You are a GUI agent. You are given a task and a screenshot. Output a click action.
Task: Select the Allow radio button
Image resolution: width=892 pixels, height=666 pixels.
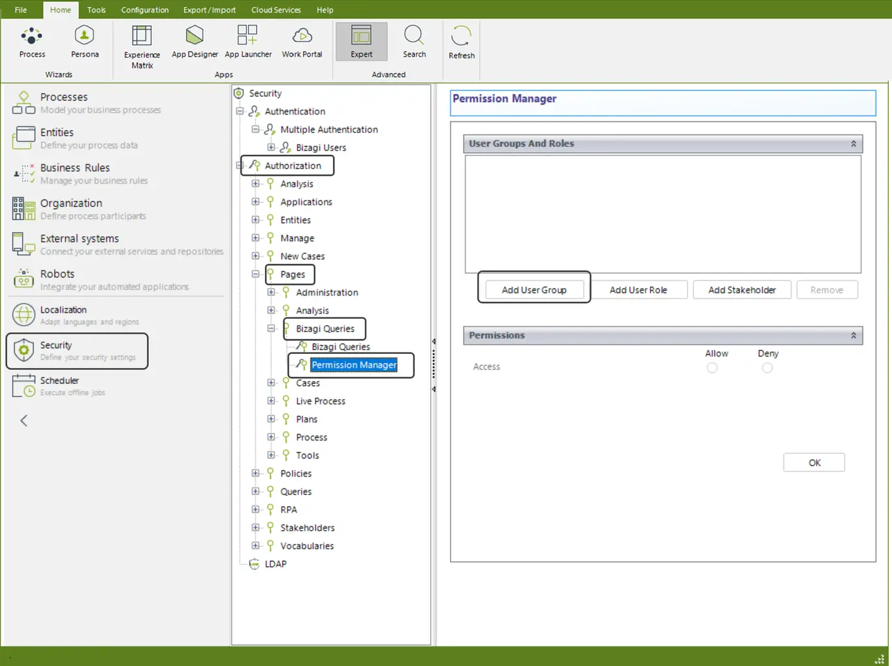point(712,368)
